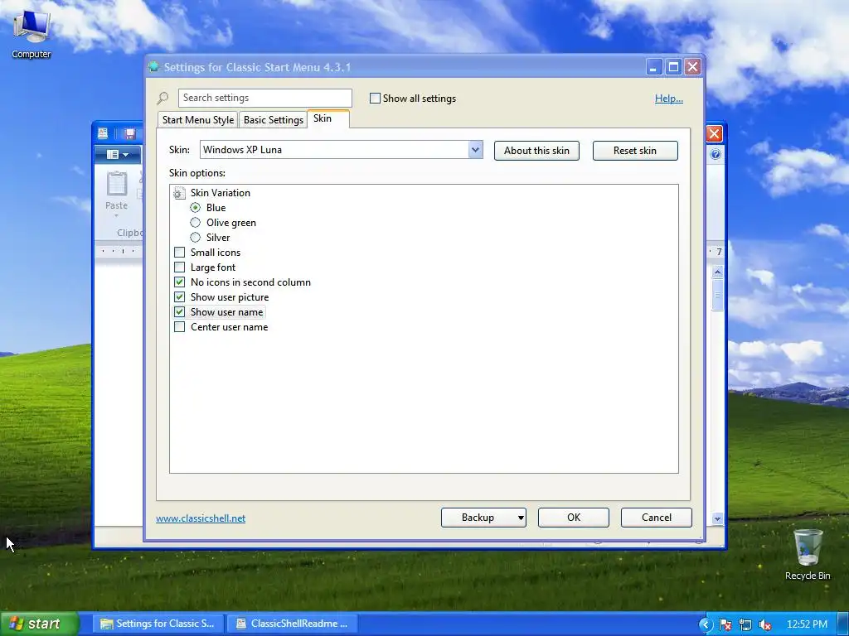Image resolution: width=849 pixels, height=636 pixels.
Task: Click the gear icon next to Skin Variation
Action: (x=179, y=193)
